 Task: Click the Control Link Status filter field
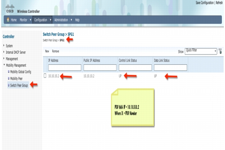(135, 67)
